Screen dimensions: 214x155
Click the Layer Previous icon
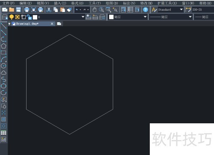[95, 17]
